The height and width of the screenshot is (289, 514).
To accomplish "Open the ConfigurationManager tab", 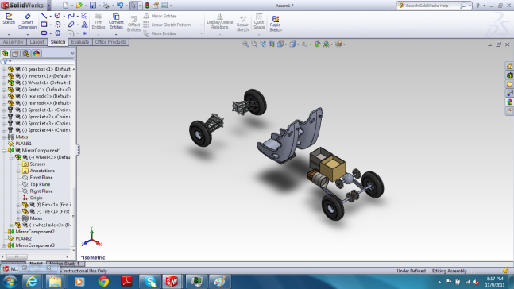I will pyautogui.click(x=26, y=53).
